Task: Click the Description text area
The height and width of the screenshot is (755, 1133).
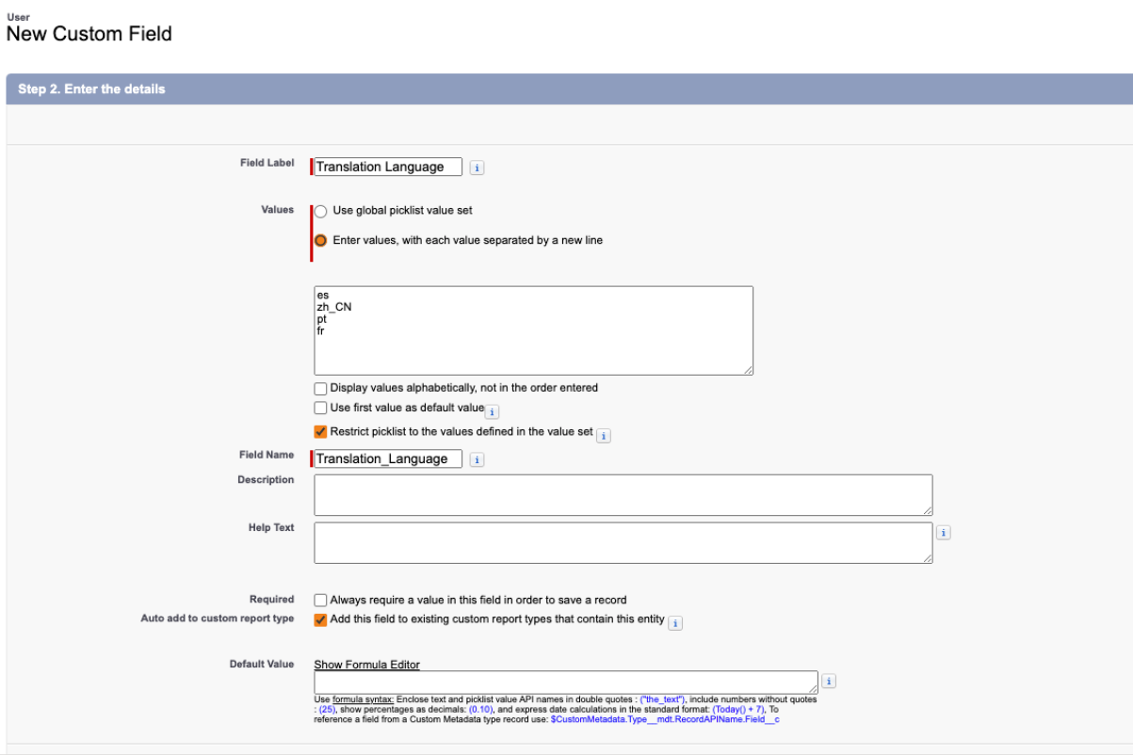Action: pyautogui.click(x=623, y=495)
